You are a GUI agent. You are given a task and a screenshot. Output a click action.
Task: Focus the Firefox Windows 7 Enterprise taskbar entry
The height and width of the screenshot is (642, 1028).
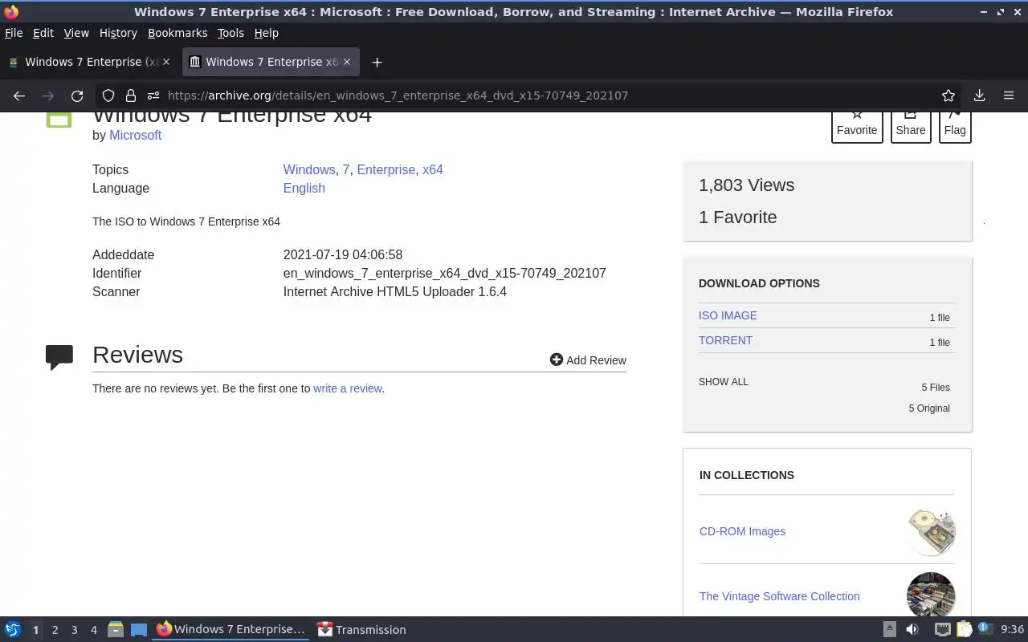pyautogui.click(x=231, y=630)
